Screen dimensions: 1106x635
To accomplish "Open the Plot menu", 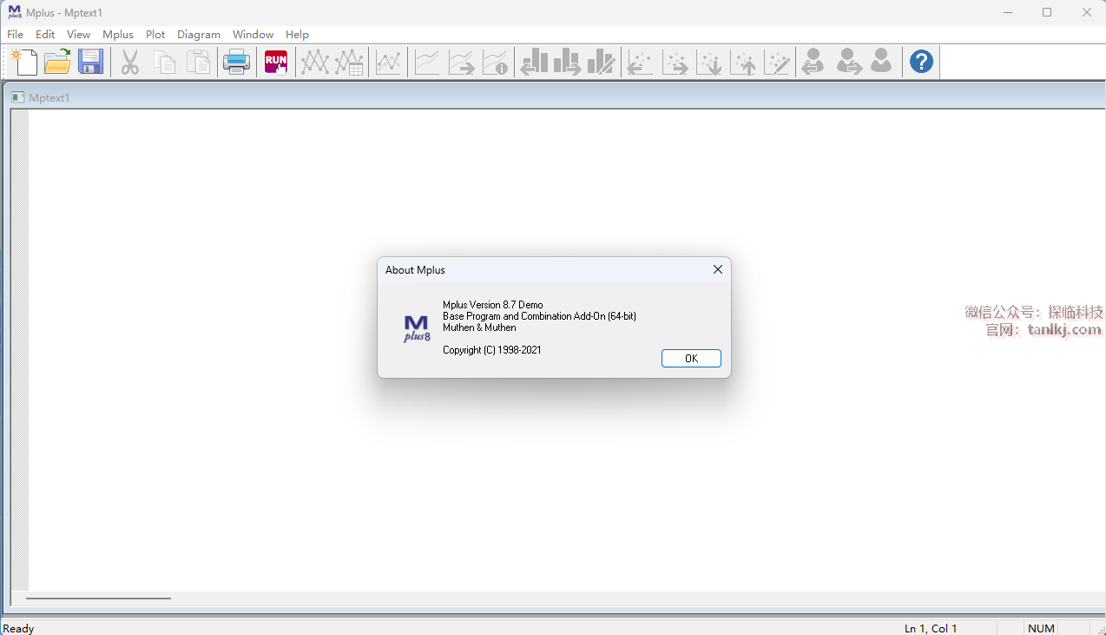I will click(155, 35).
